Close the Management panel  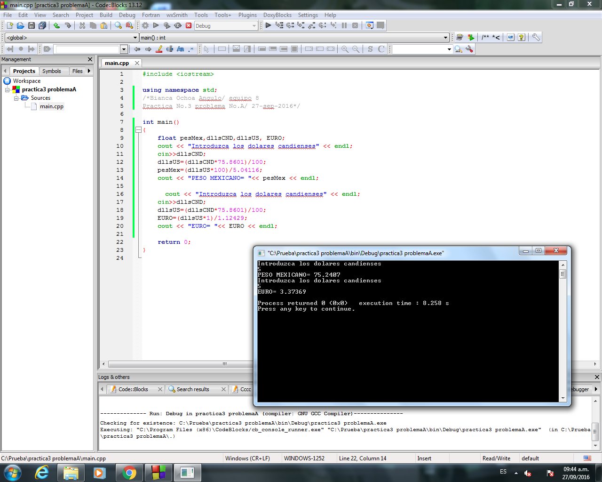90,59
